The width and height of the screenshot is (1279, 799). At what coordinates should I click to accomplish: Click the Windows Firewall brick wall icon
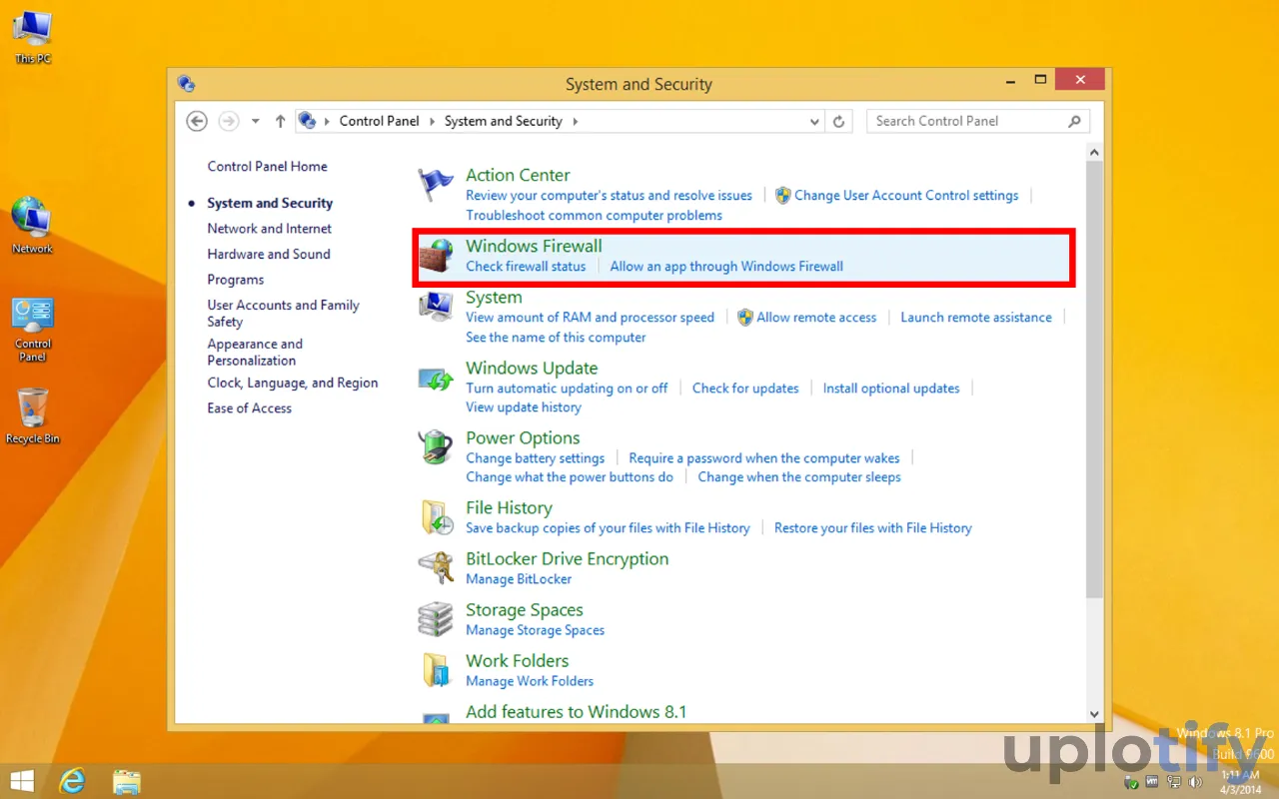point(436,257)
